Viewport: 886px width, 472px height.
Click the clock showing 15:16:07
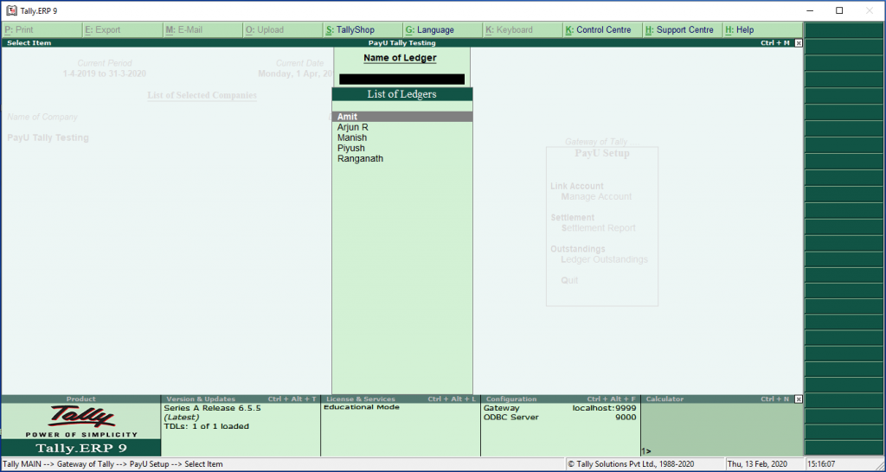coord(821,464)
